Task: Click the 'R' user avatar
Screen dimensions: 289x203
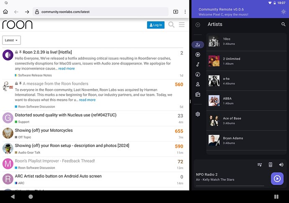Action: [8, 179]
